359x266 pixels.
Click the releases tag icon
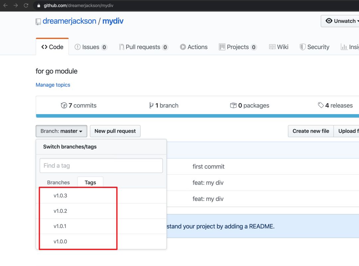pos(321,105)
